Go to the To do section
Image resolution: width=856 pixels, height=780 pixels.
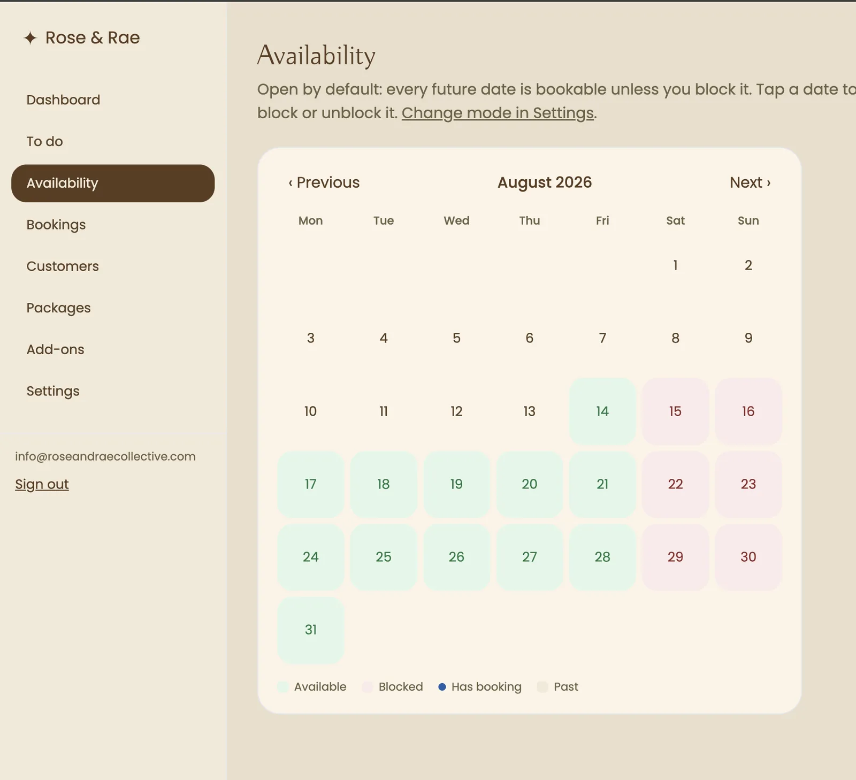point(113,142)
